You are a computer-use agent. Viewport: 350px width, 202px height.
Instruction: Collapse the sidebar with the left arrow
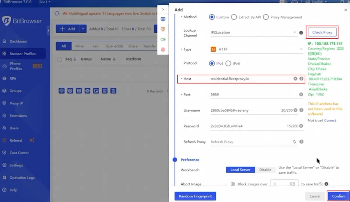(x=48, y=30)
